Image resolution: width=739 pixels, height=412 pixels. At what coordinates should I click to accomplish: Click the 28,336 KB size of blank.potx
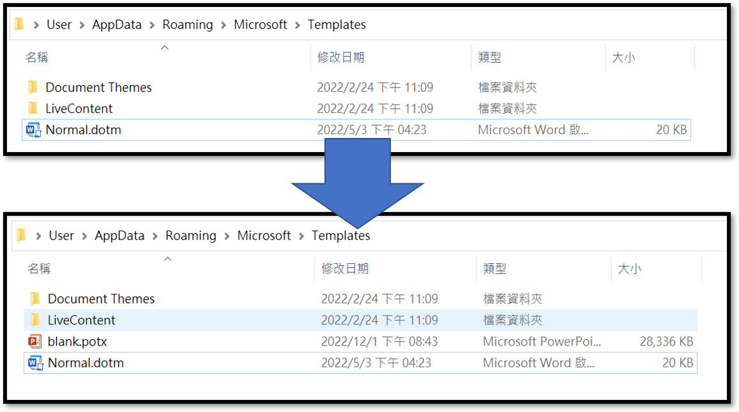[x=666, y=342]
